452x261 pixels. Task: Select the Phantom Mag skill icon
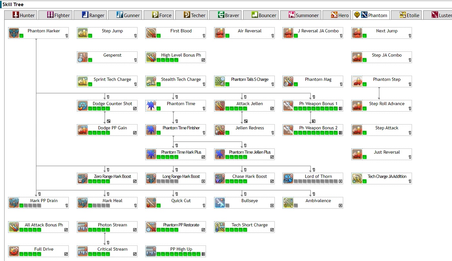pos(288,82)
